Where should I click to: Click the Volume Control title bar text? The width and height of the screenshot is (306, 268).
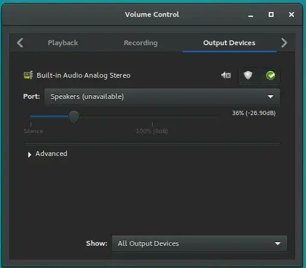tap(152, 14)
